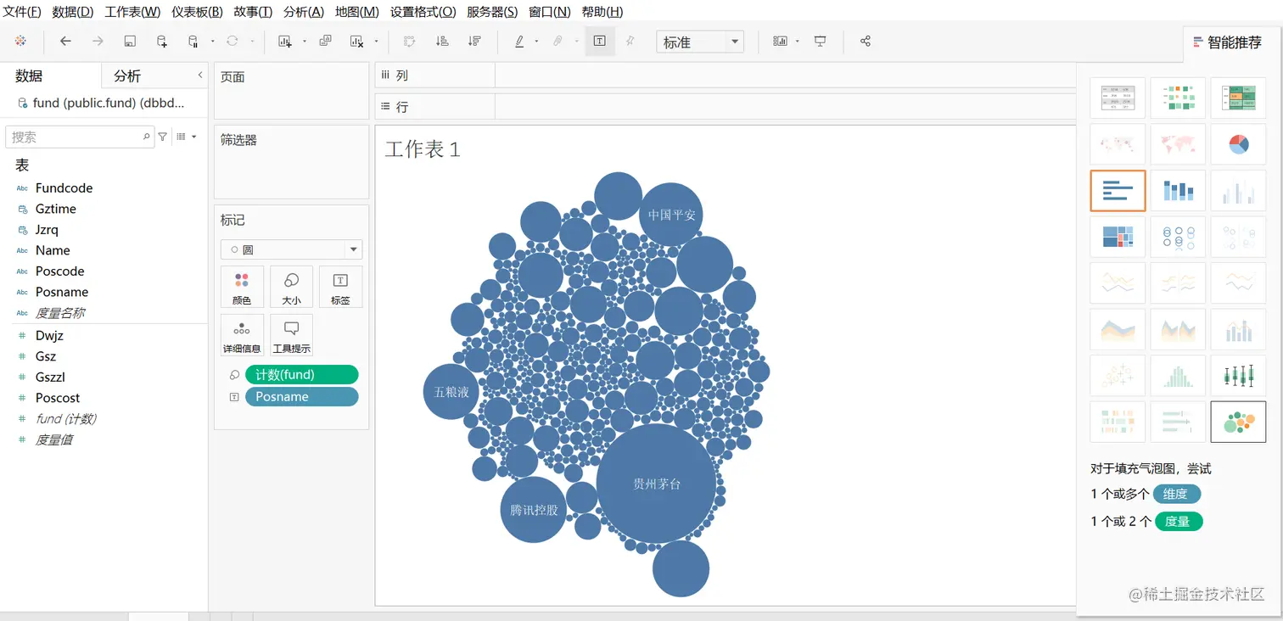Click the share icon in the toolbar
1283x621 pixels.
866,42
